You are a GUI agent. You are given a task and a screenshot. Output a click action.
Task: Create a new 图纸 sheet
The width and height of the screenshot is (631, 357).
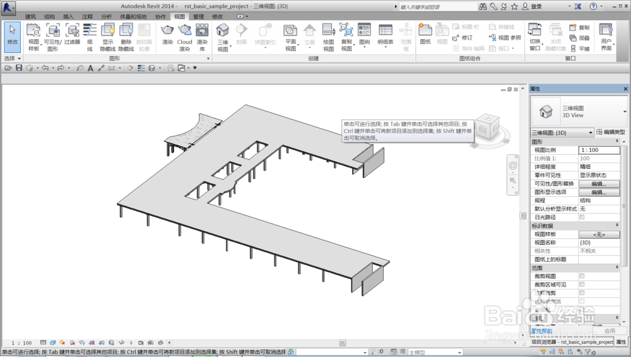[x=425, y=34]
